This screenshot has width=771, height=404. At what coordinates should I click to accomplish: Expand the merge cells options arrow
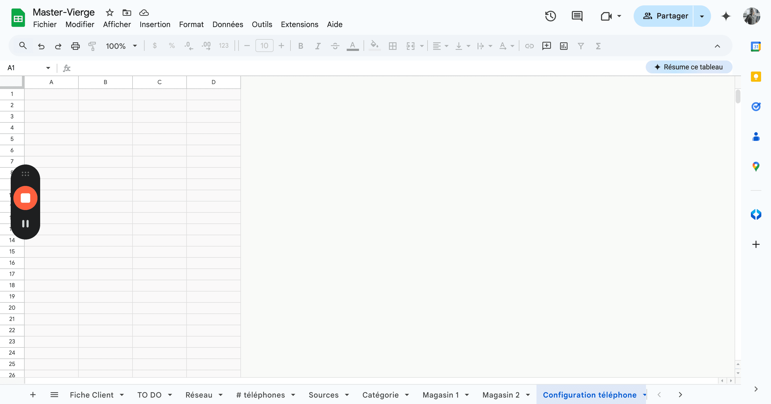422,46
